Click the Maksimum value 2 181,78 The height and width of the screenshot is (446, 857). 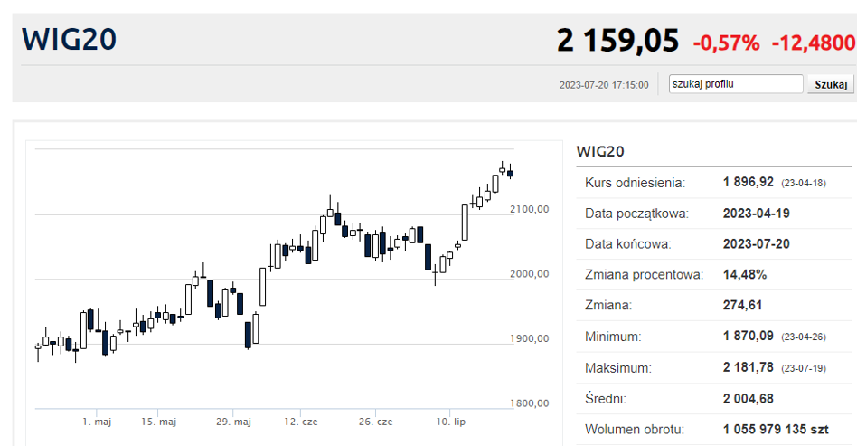coord(749,367)
